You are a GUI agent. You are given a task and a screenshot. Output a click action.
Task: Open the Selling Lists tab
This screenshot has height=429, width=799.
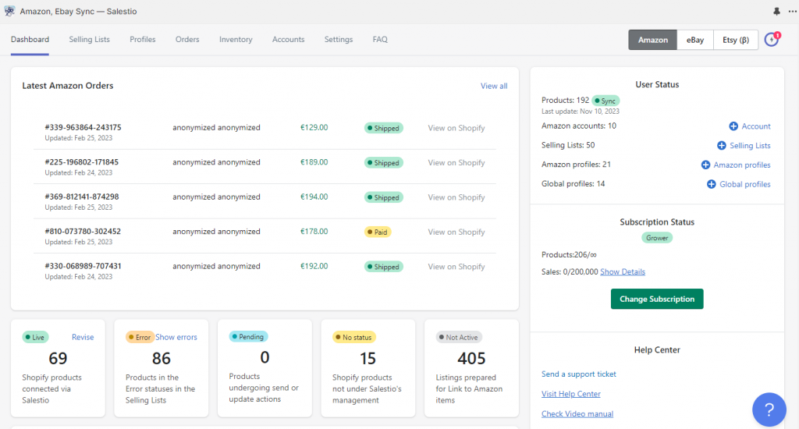tap(89, 40)
